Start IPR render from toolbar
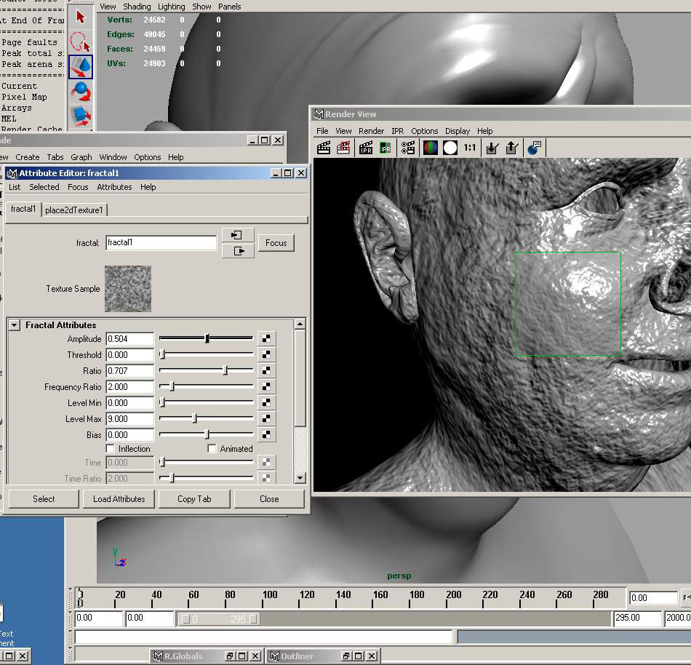Screen dimensions: 691x665 (366, 148)
